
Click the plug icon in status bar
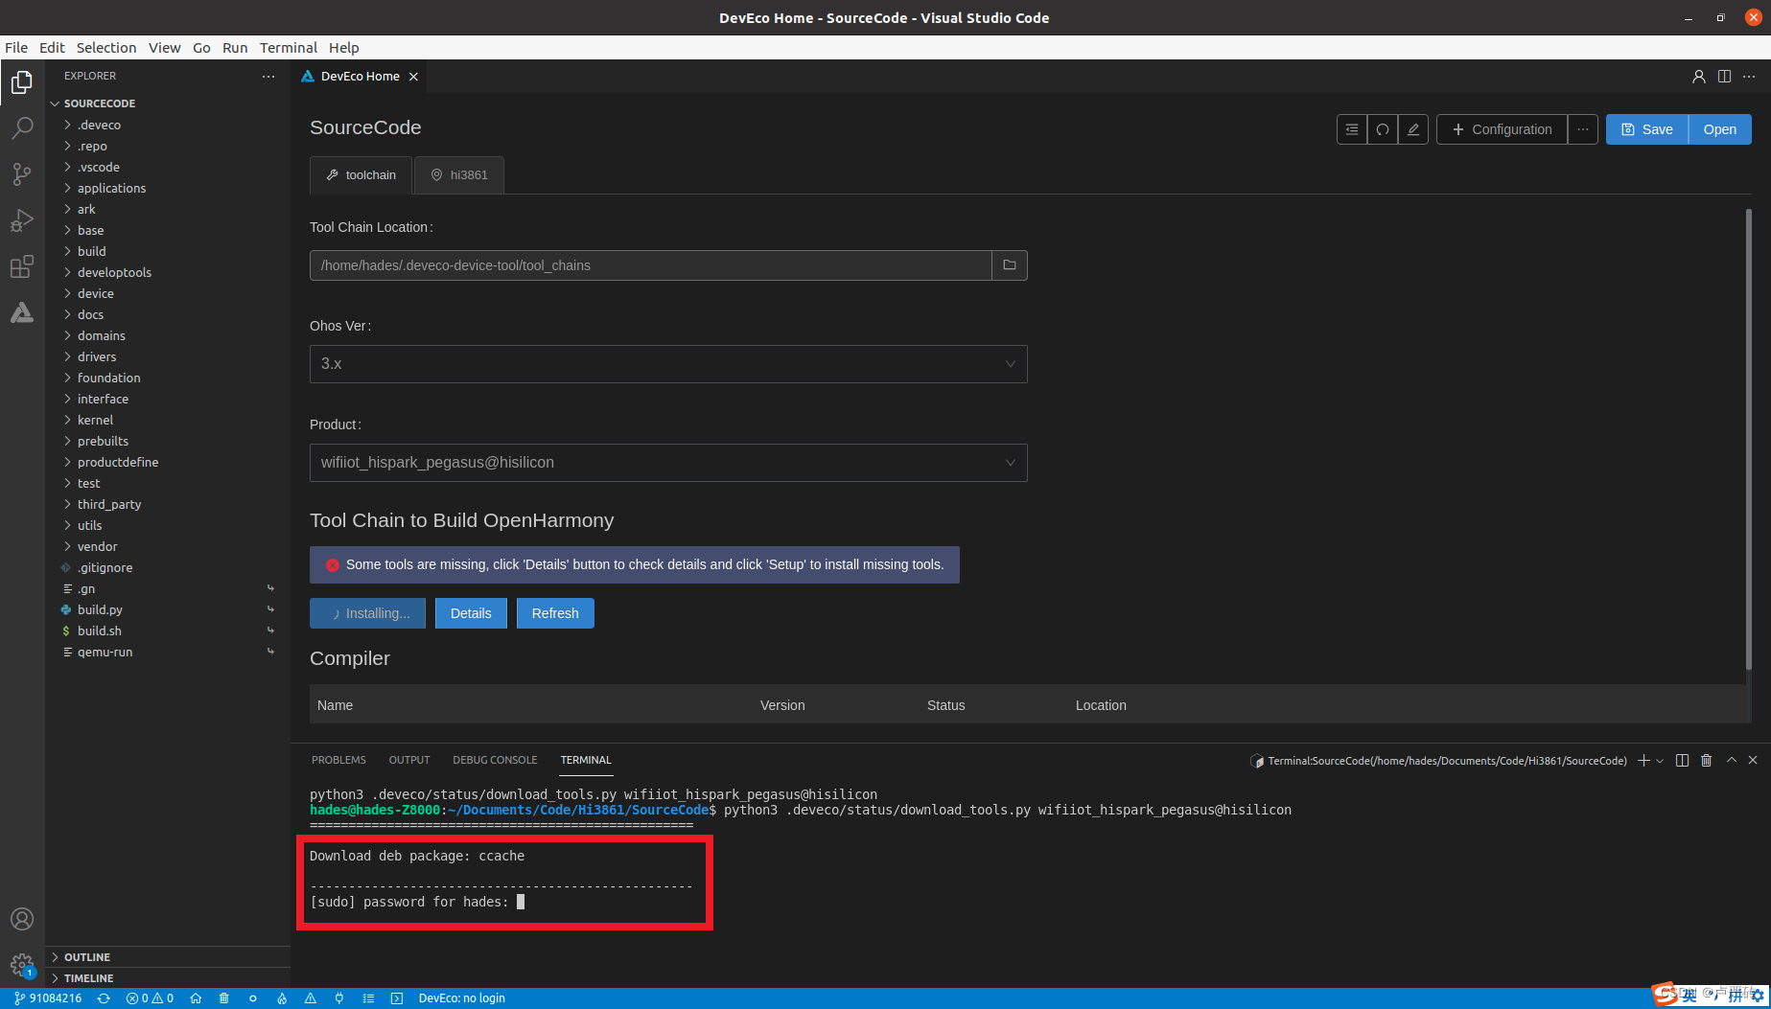tap(339, 998)
